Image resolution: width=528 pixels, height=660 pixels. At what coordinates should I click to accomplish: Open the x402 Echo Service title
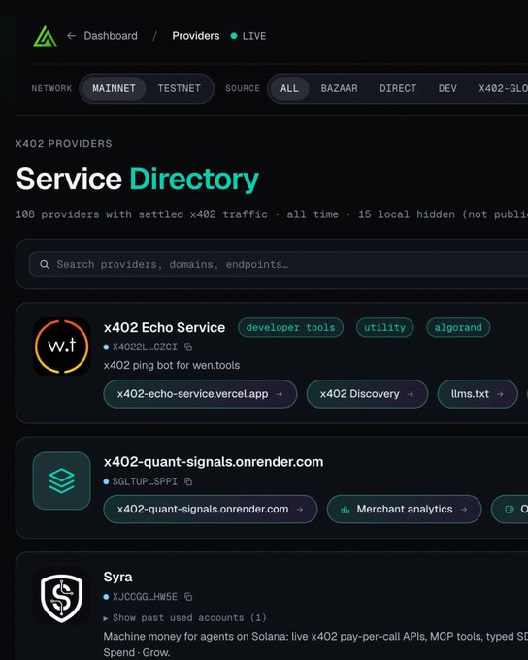click(164, 327)
